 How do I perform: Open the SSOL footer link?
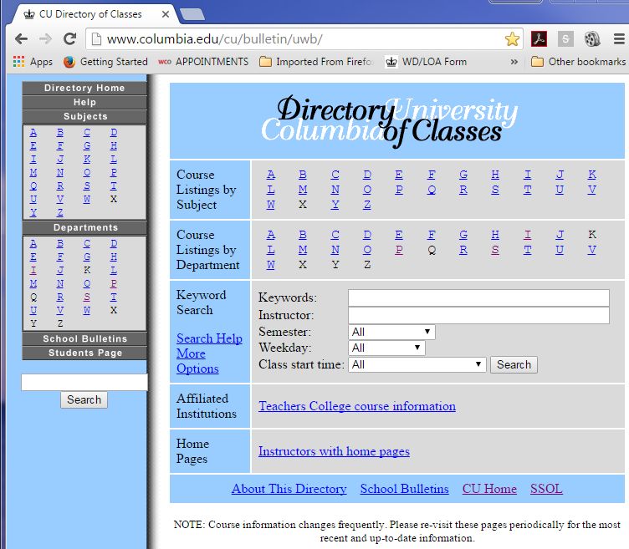(546, 489)
